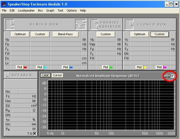
Task: Open the Graph menu
Action: click(x=50, y=10)
